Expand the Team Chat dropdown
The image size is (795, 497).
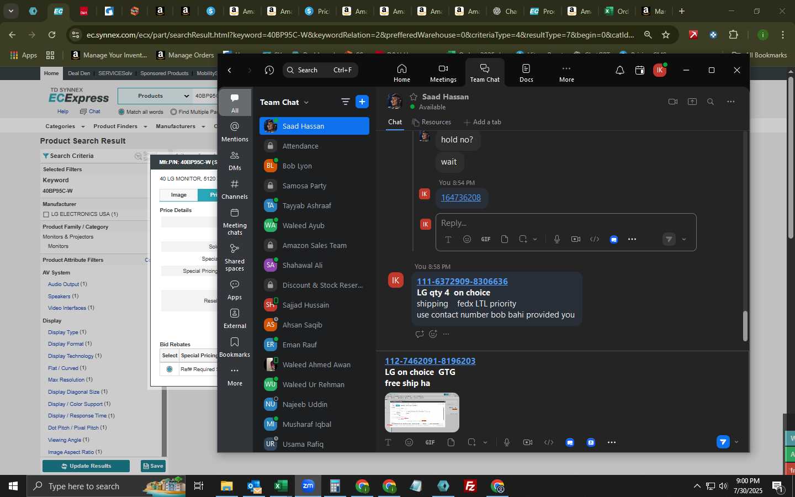[x=306, y=103]
